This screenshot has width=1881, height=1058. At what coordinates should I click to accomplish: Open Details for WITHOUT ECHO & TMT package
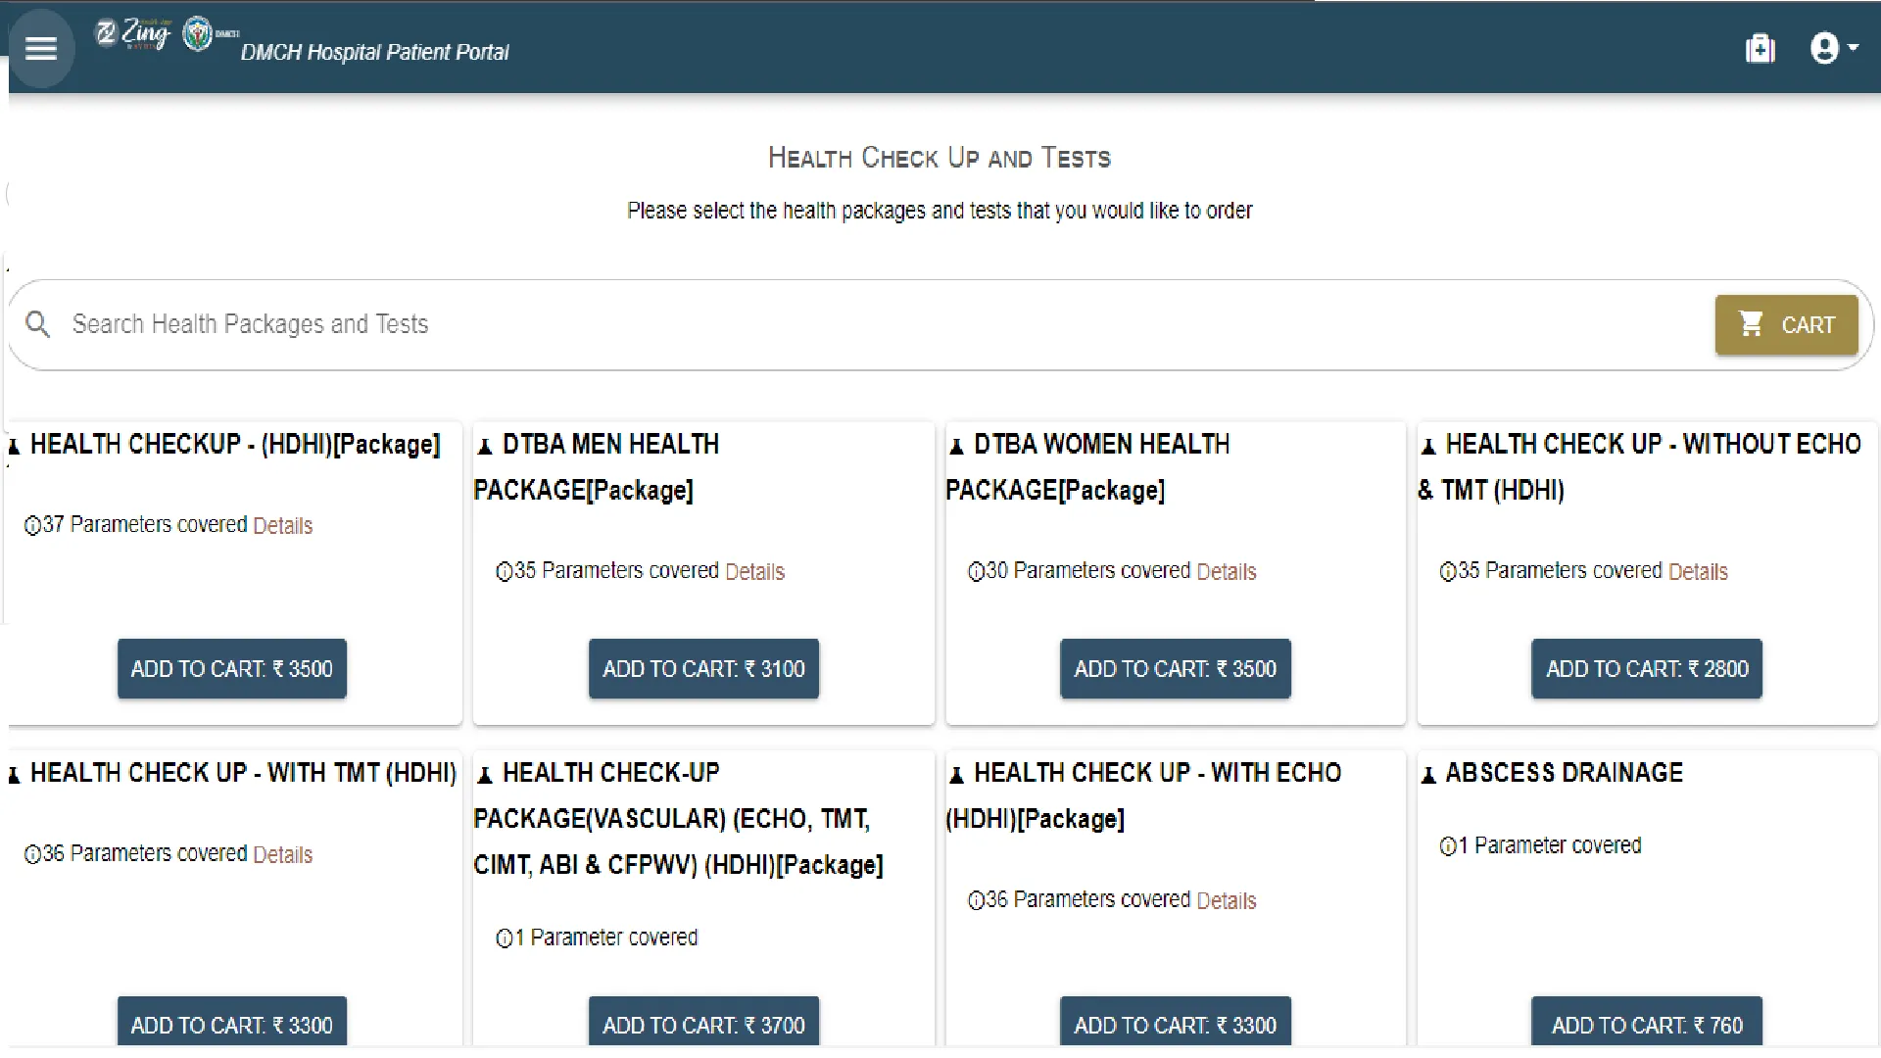click(x=1699, y=572)
